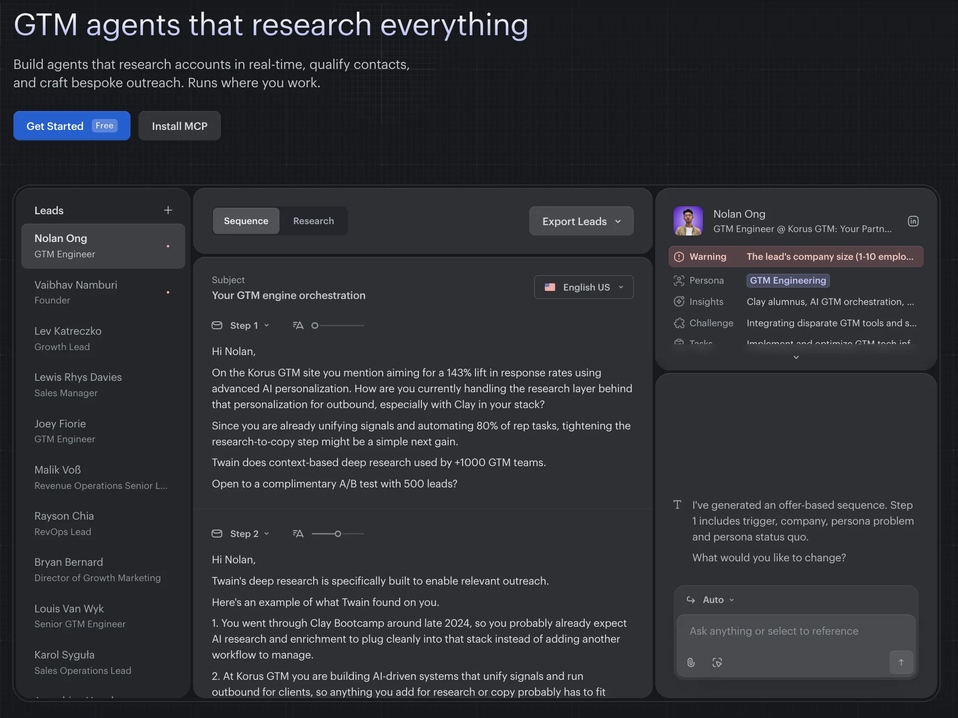Click the Ask anything chat input
The width and height of the screenshot is (958, 718).
tap(796, 631)
